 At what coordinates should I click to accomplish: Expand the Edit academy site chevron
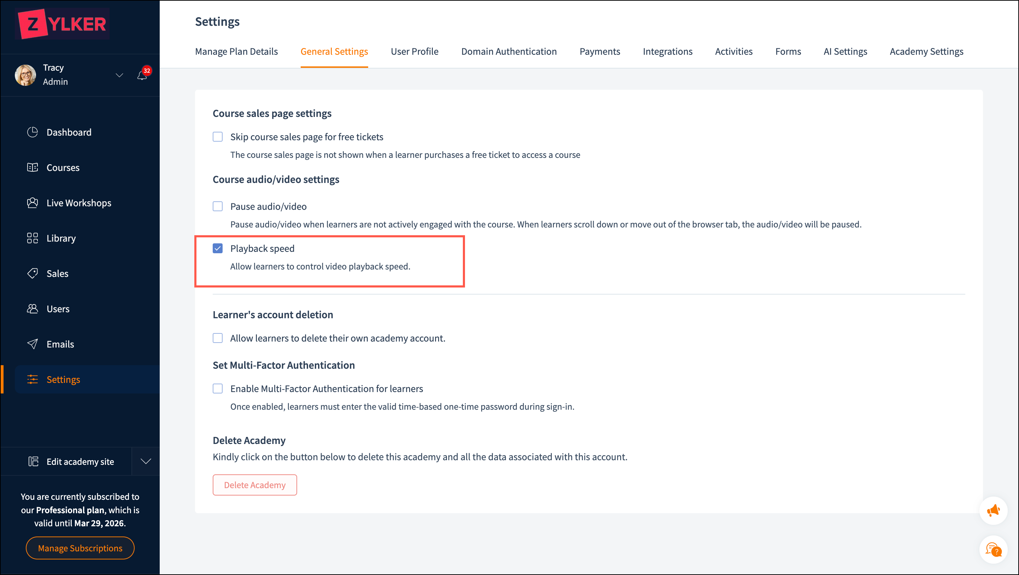click(x=146, y=462)
